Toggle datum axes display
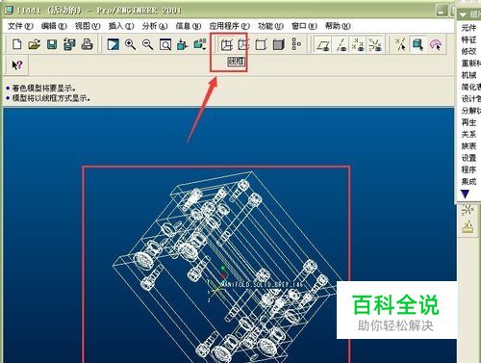The image size is (481, 363). 342,44
